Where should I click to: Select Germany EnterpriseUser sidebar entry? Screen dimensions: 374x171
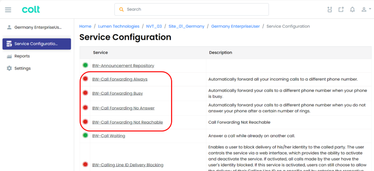[37, 27]
